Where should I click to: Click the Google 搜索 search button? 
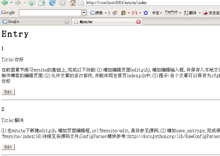coord(97,13)
